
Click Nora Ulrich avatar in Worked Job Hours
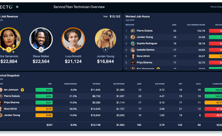tap(133, 56)
